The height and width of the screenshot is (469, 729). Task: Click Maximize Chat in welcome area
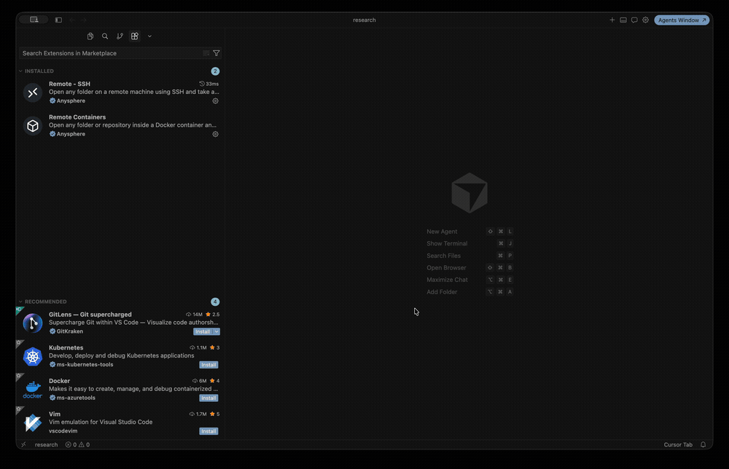tap(448, 280)
